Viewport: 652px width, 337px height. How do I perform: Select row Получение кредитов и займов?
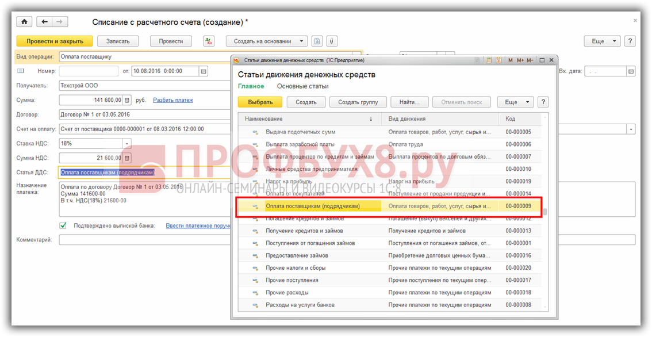click(x=389, y=231)
